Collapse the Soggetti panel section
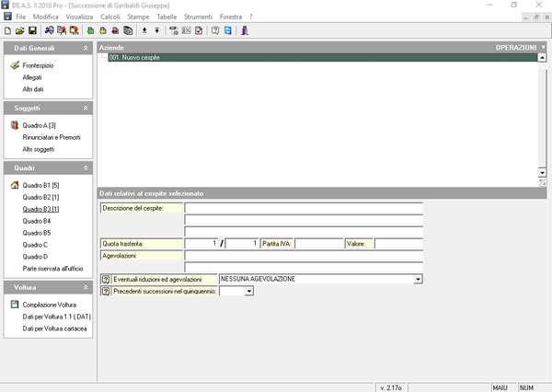Image resolution: width=552 pixels, height=392 pixels. point(86,108)
